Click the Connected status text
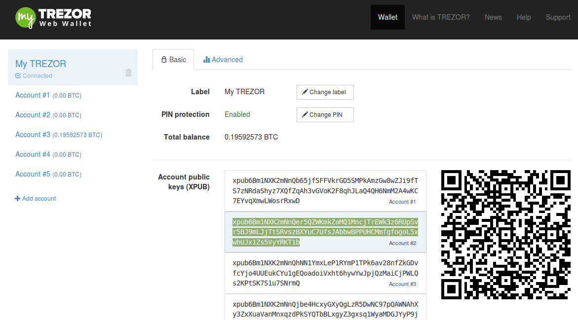The image size is (578, 320). (37, 76)
